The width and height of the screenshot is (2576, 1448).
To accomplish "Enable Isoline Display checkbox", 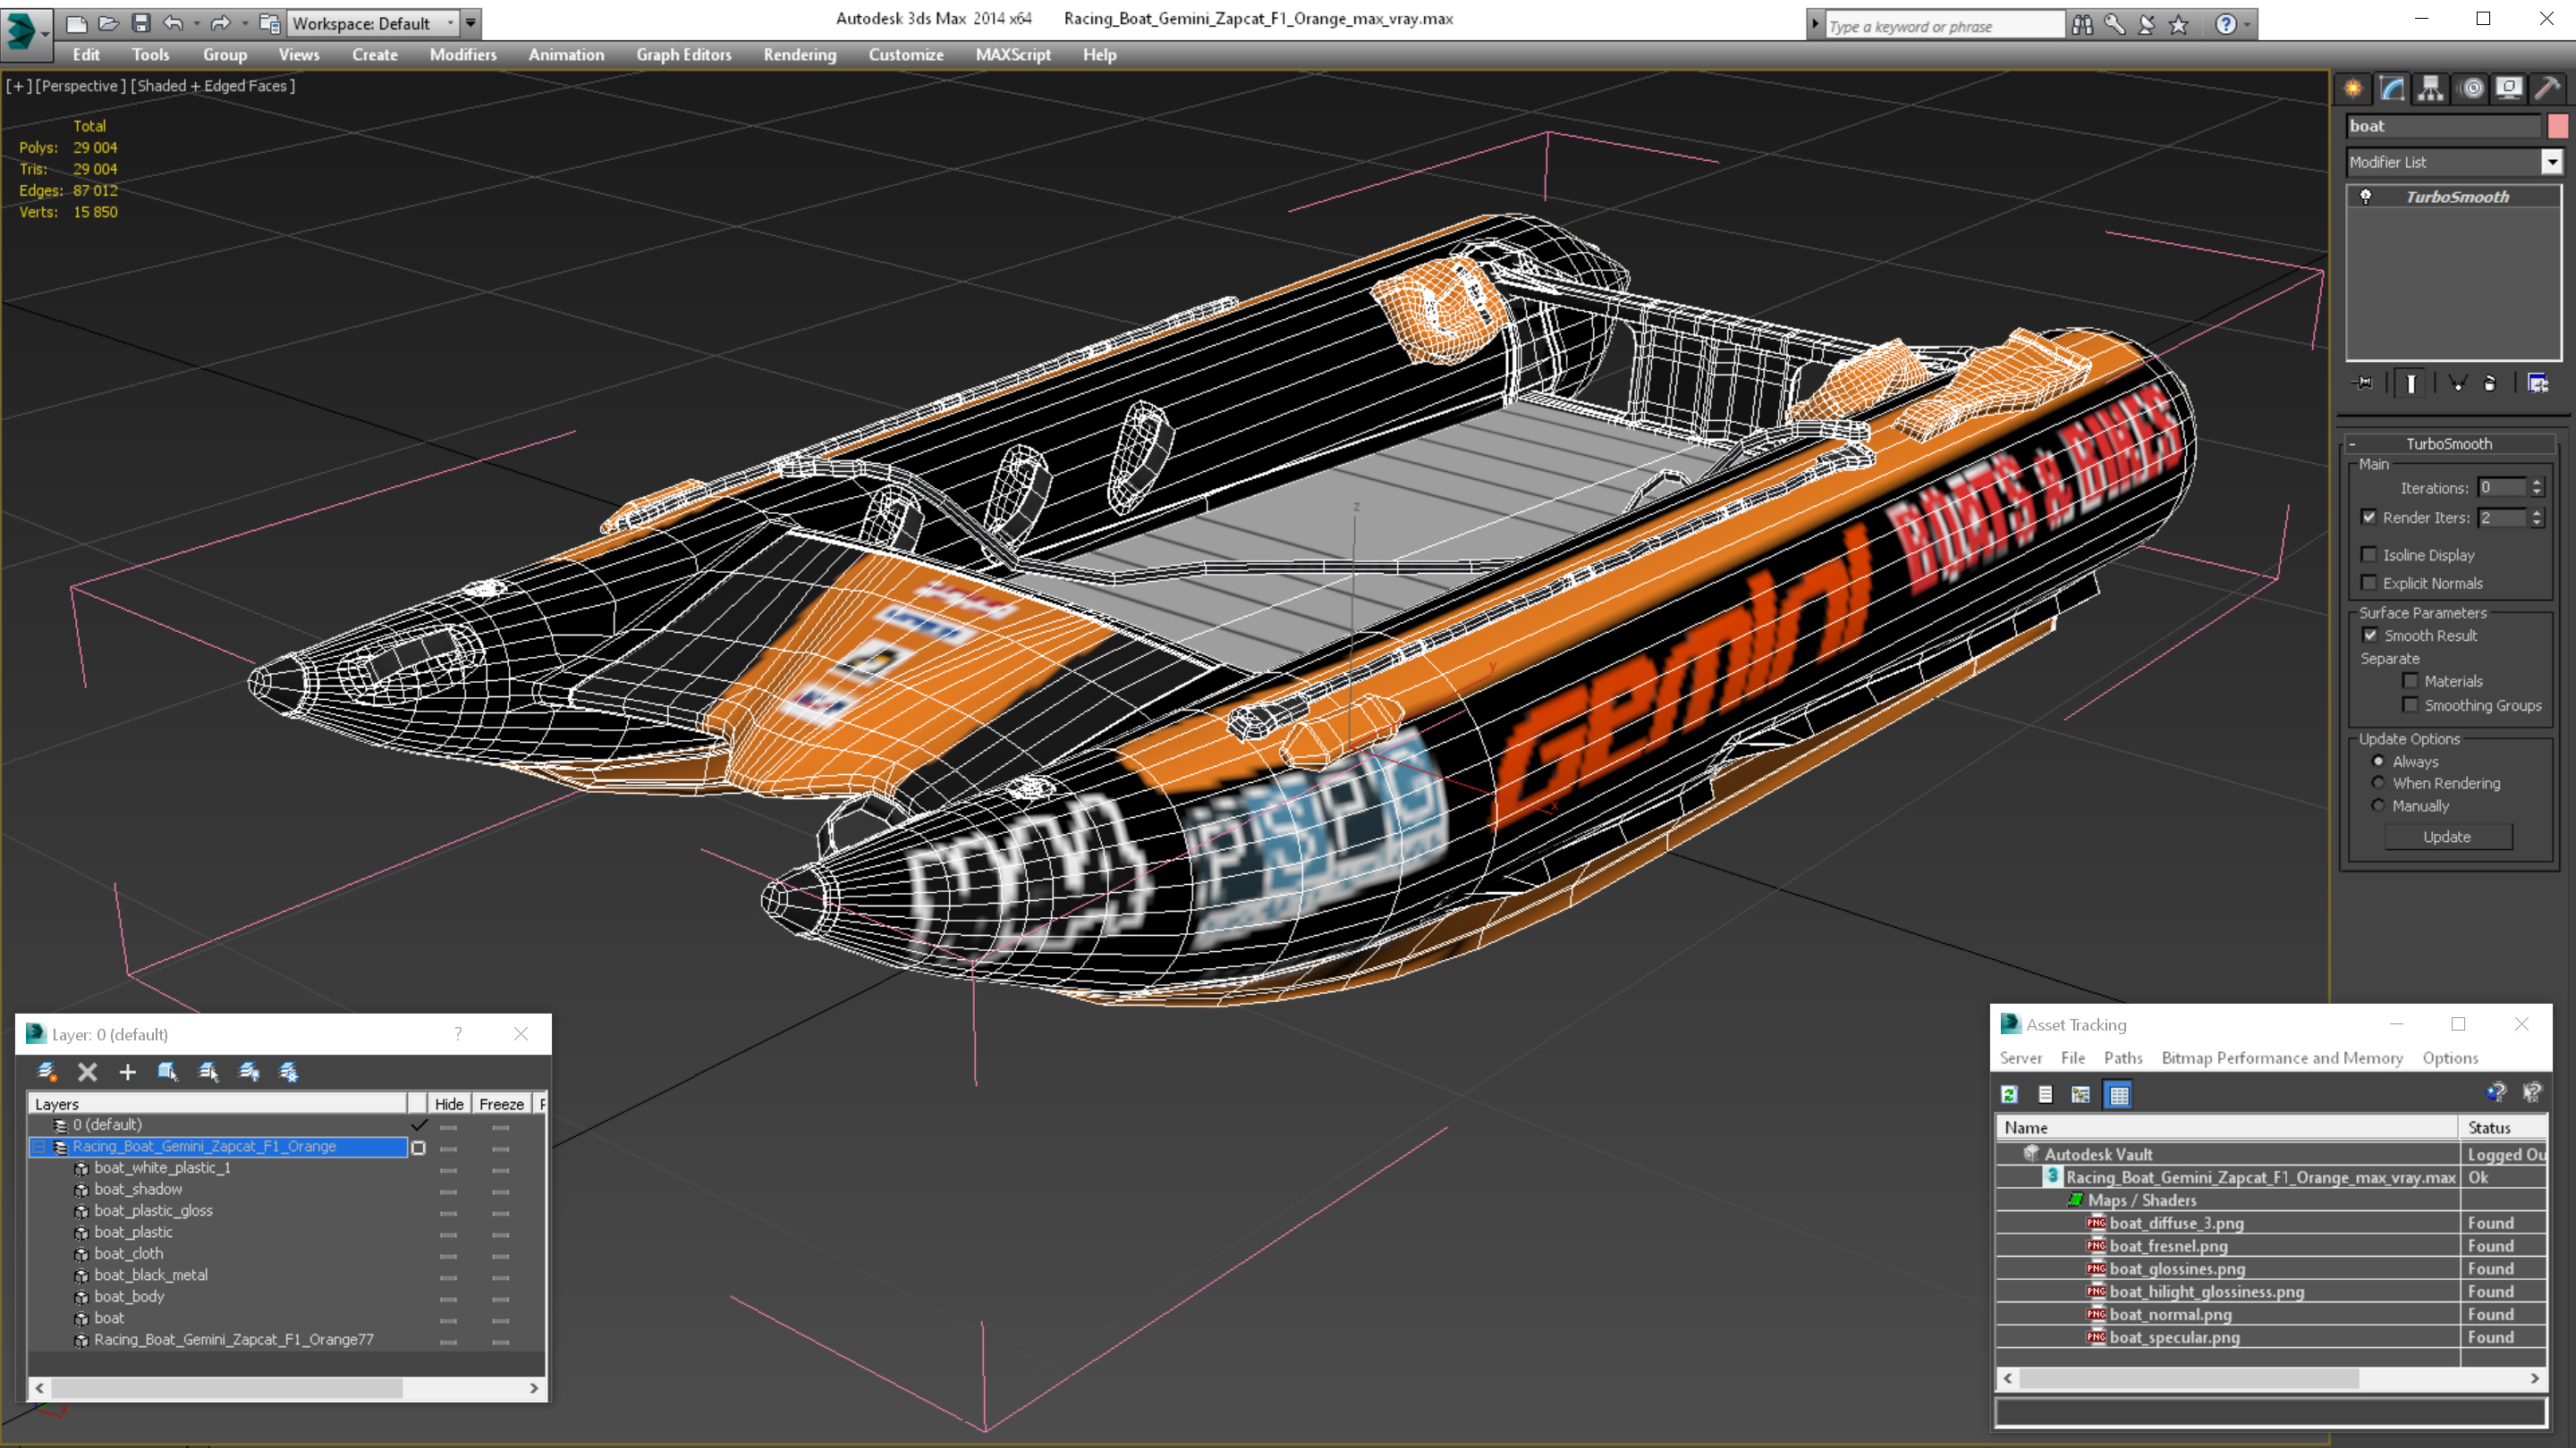I will tap(2369, 554).
